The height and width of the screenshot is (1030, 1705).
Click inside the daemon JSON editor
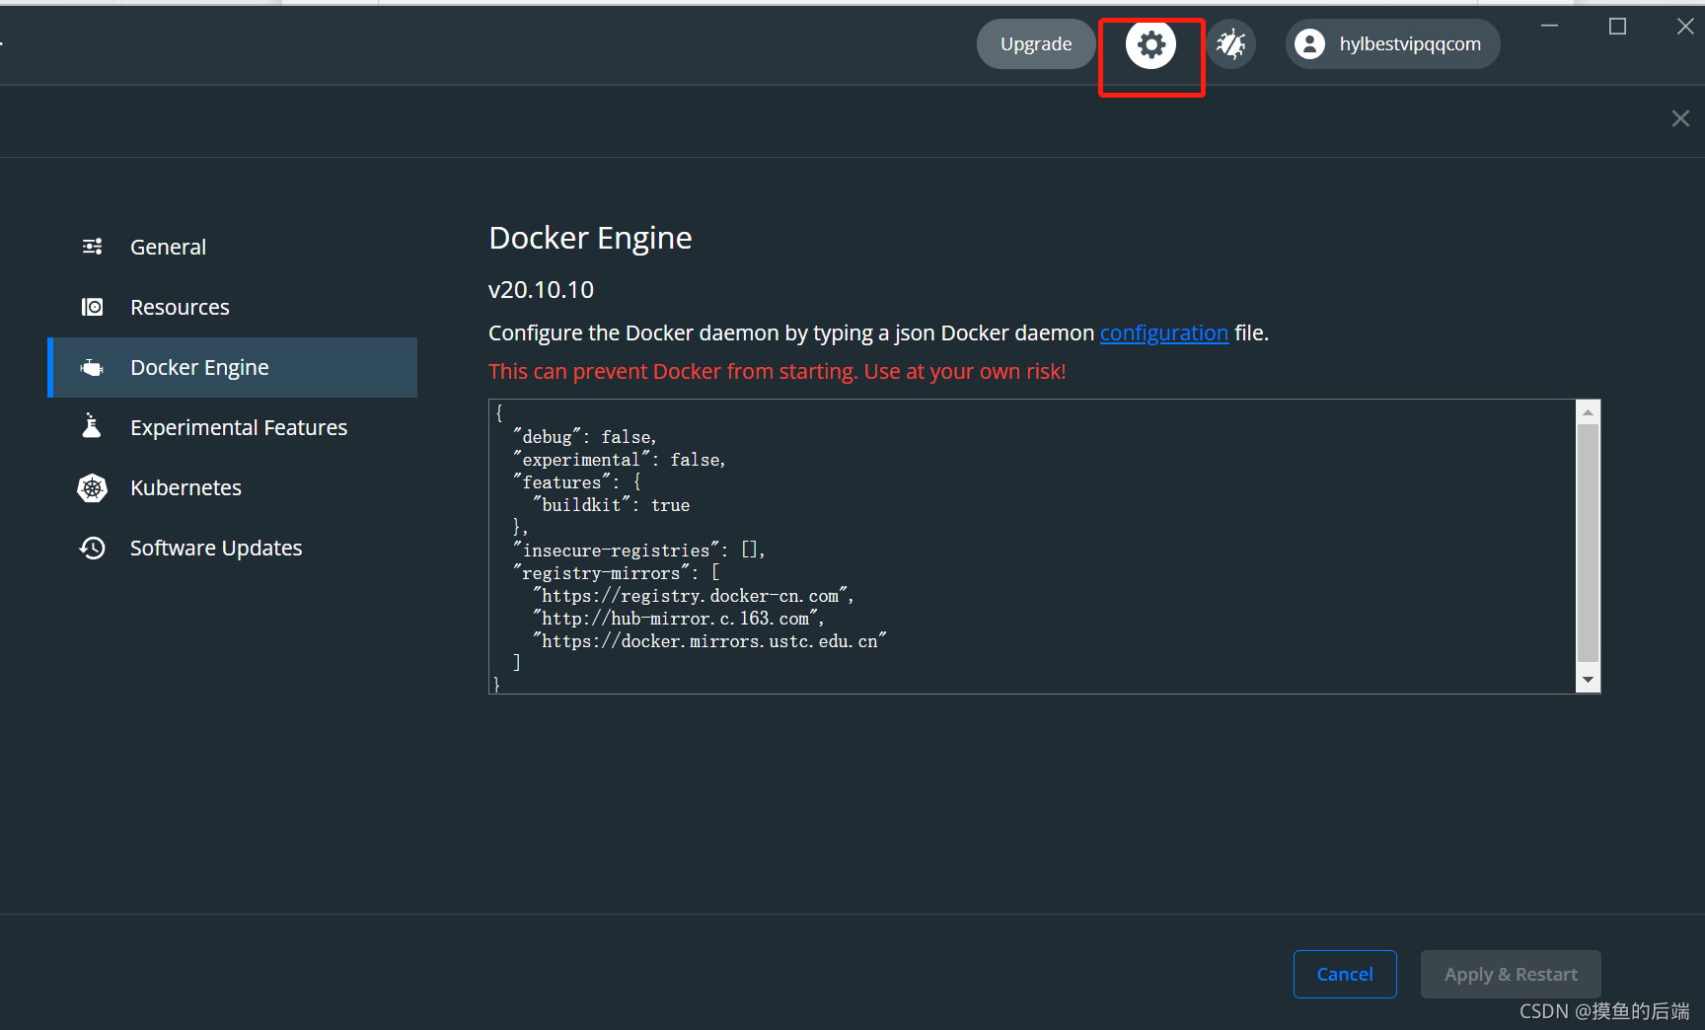[1032, 547]
